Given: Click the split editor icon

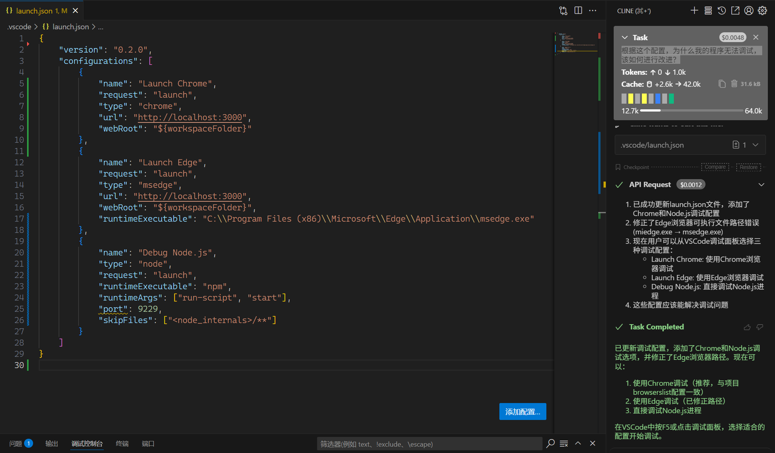Looking at the screenshot, I should click(x=578, y=11).
